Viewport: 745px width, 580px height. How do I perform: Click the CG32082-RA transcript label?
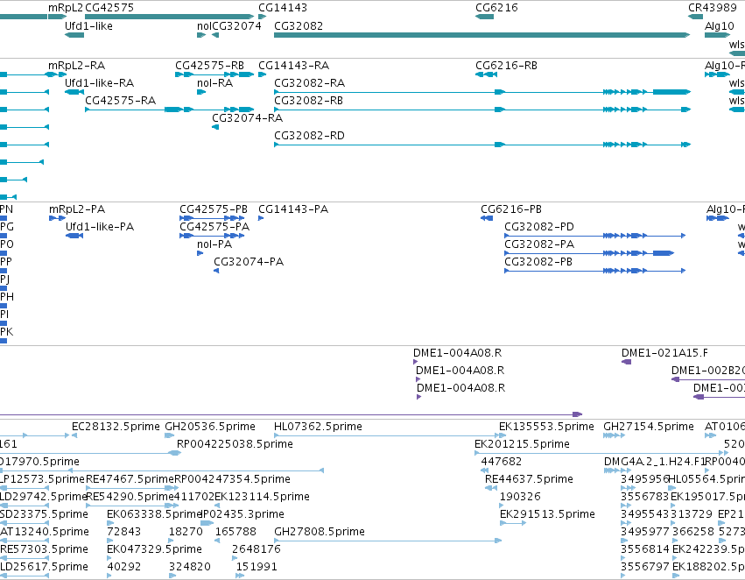click(x=309, y=82)
